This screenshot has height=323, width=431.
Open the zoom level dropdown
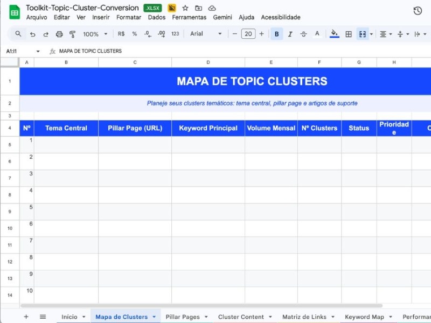point(94,34)
